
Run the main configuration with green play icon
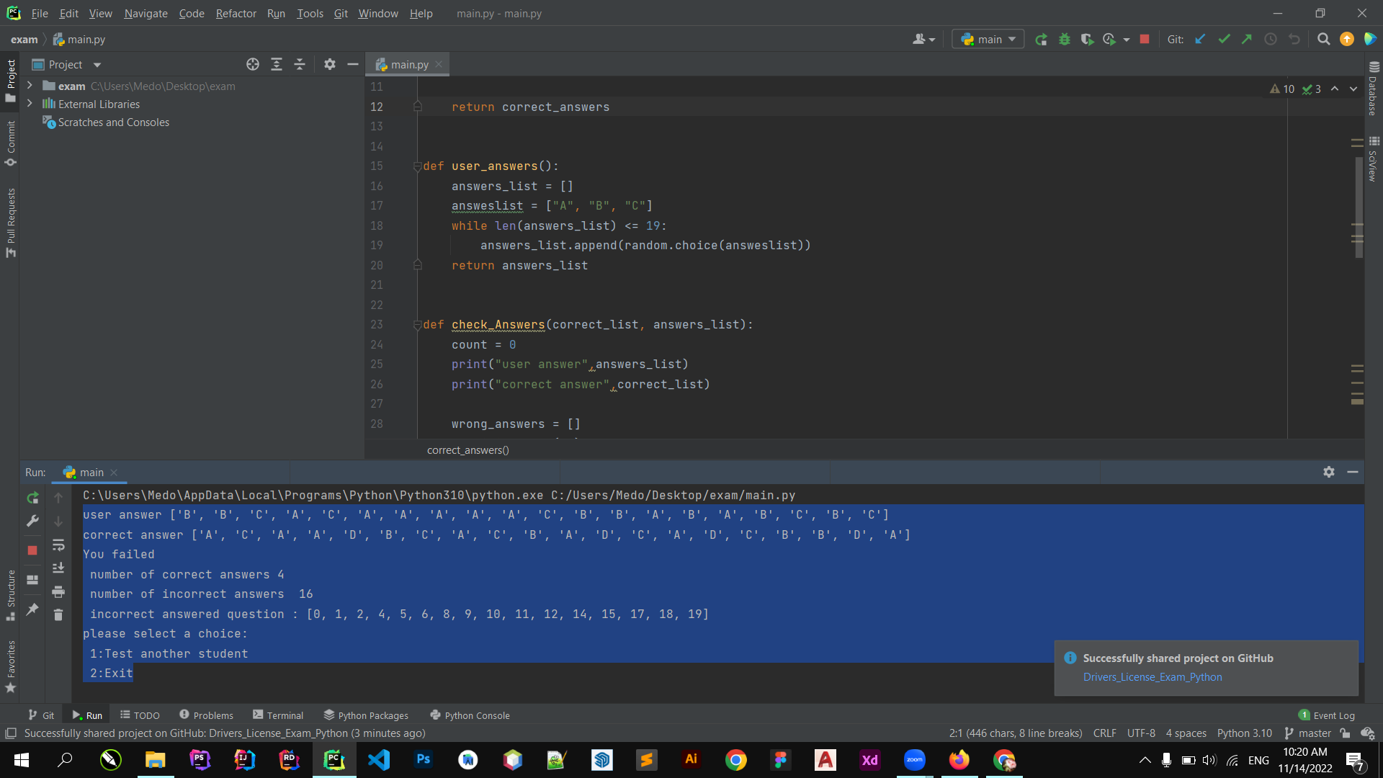click(x=1041, y=39)
